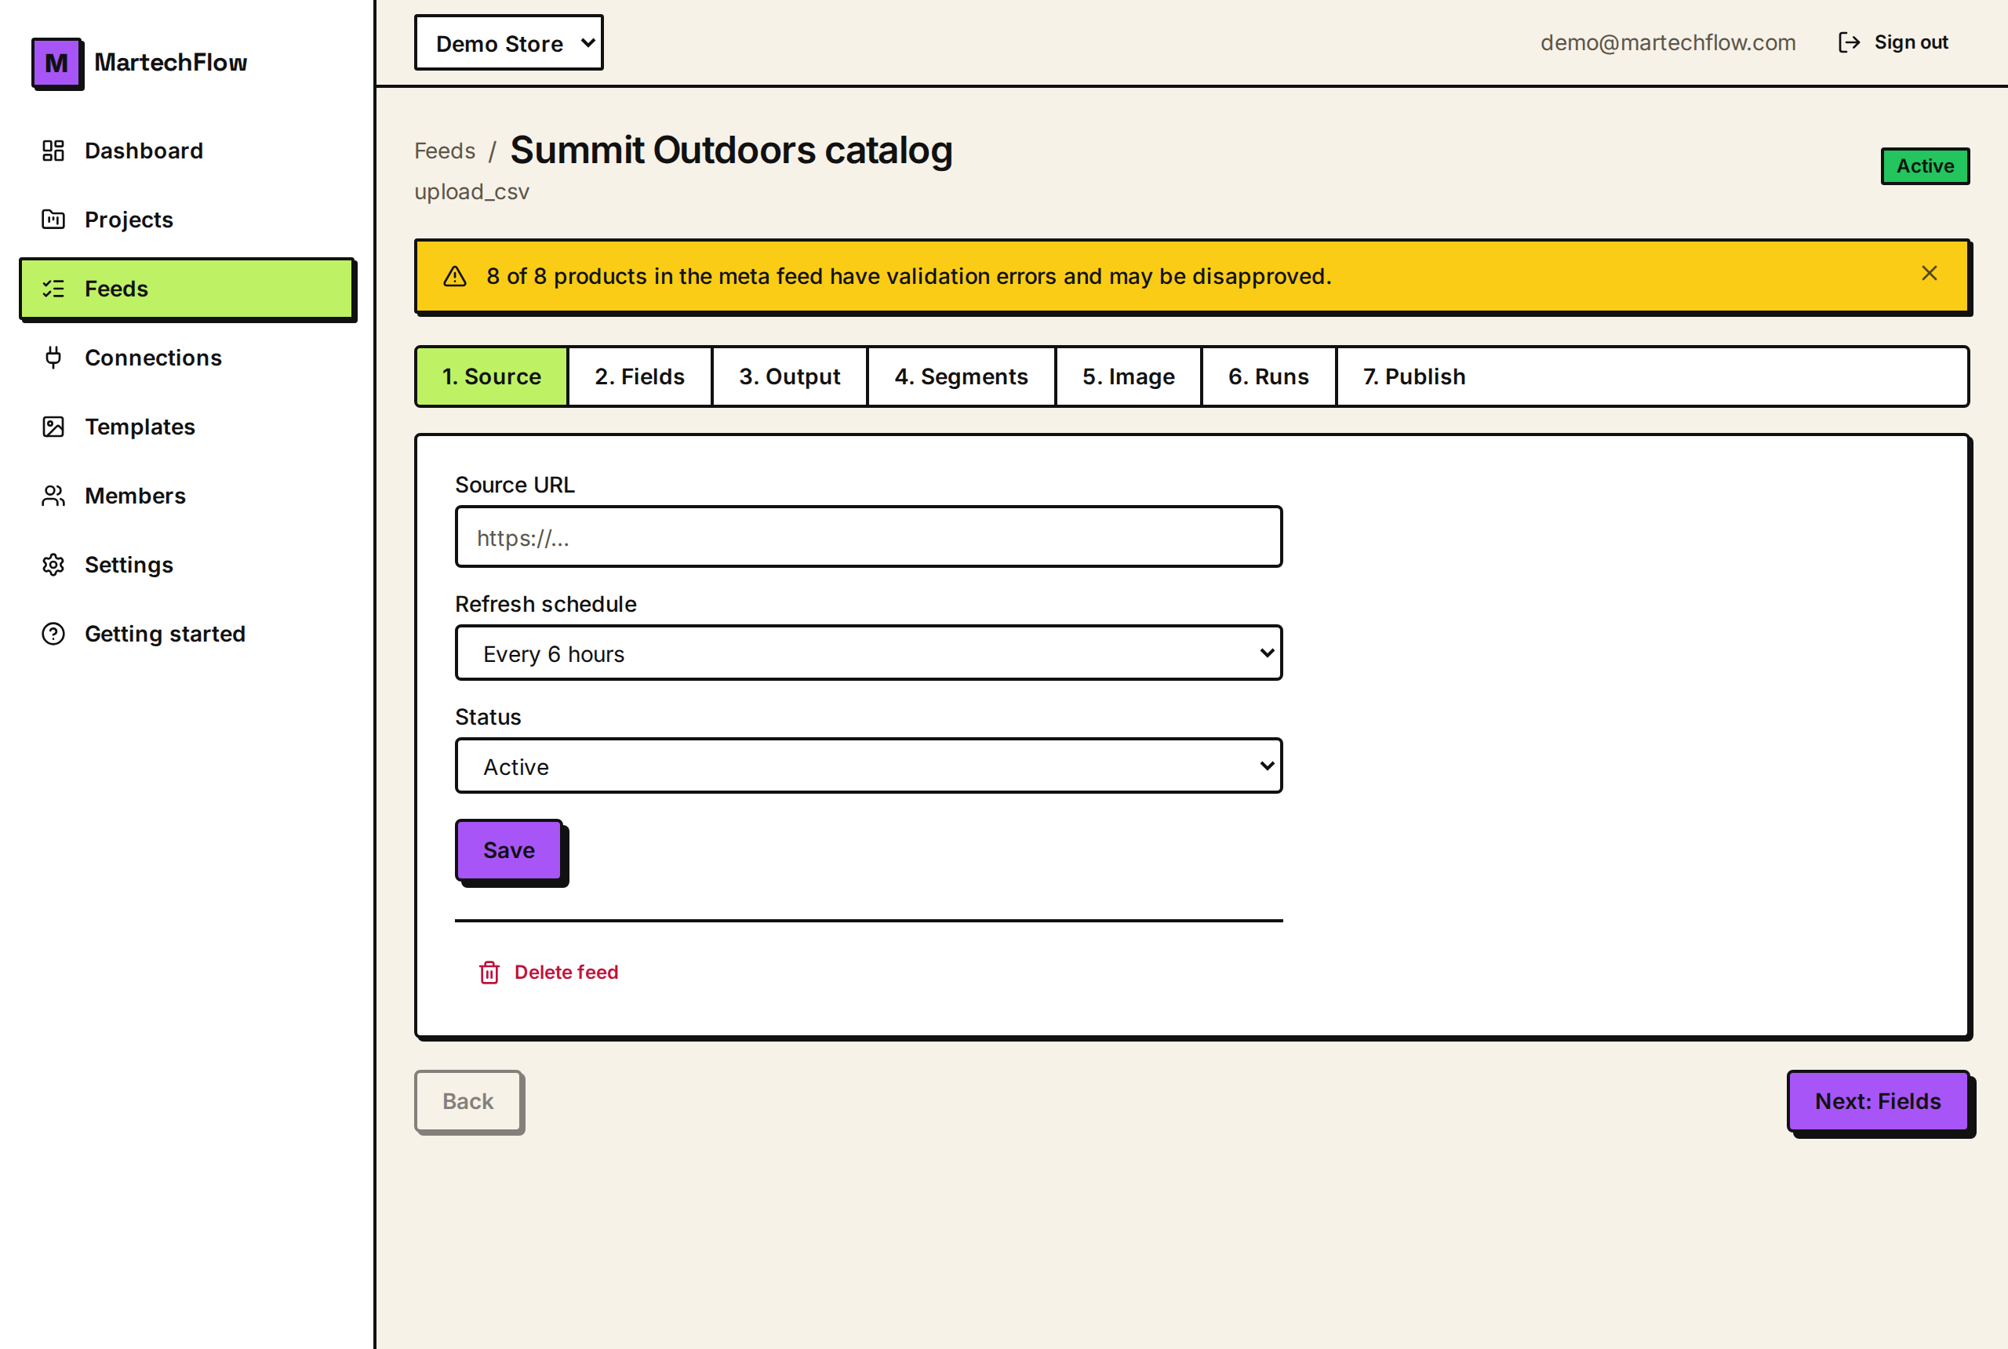Click the trash icon next to Delete feed
Viewport: 2008px width, 1349px height.
489,973
